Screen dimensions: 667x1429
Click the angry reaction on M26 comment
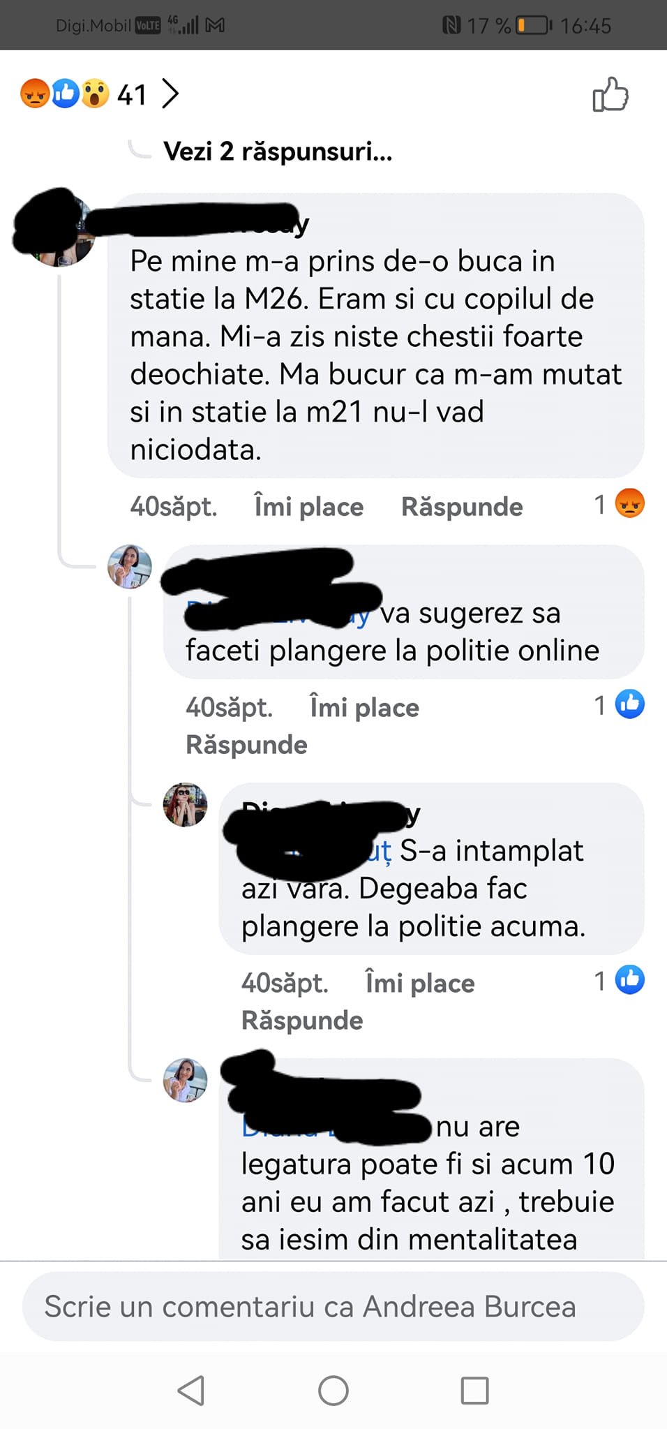coord(629,503)
